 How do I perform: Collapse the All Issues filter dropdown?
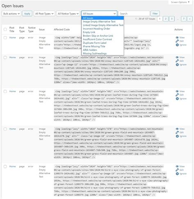pyautogui.click(x=99, y=14)
